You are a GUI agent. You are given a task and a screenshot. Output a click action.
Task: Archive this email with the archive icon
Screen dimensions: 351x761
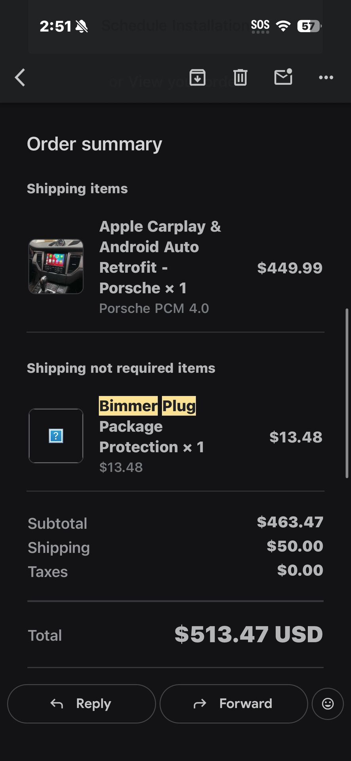197,77
